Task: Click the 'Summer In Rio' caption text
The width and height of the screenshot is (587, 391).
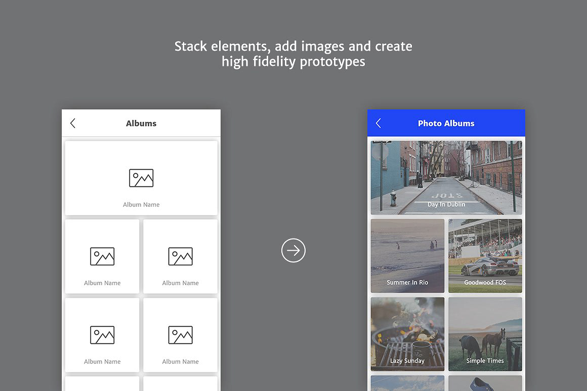Action: [x=407, y=283]
